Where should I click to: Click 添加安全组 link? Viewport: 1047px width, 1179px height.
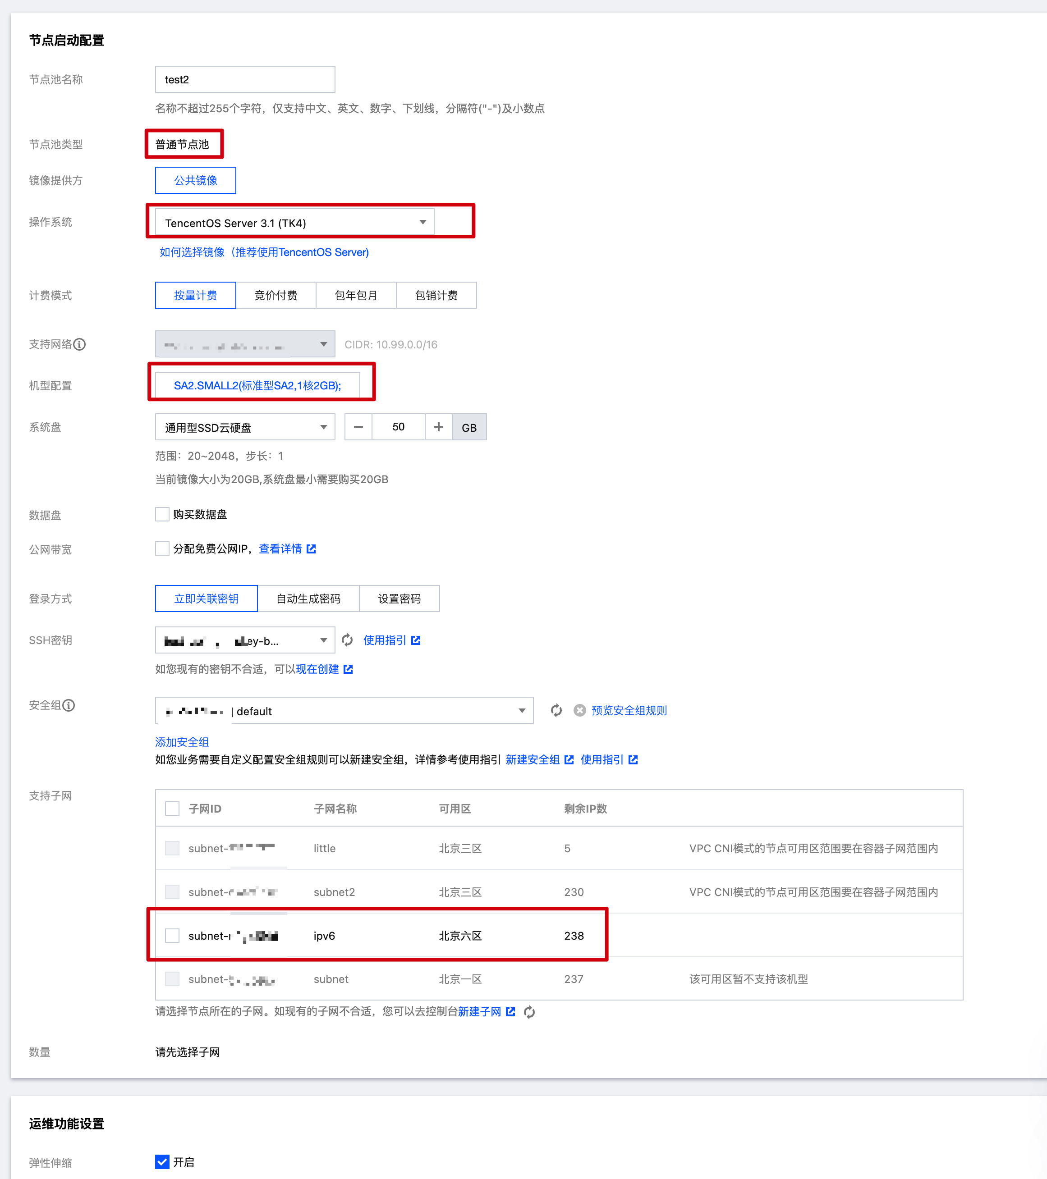(x=182, y=742)
